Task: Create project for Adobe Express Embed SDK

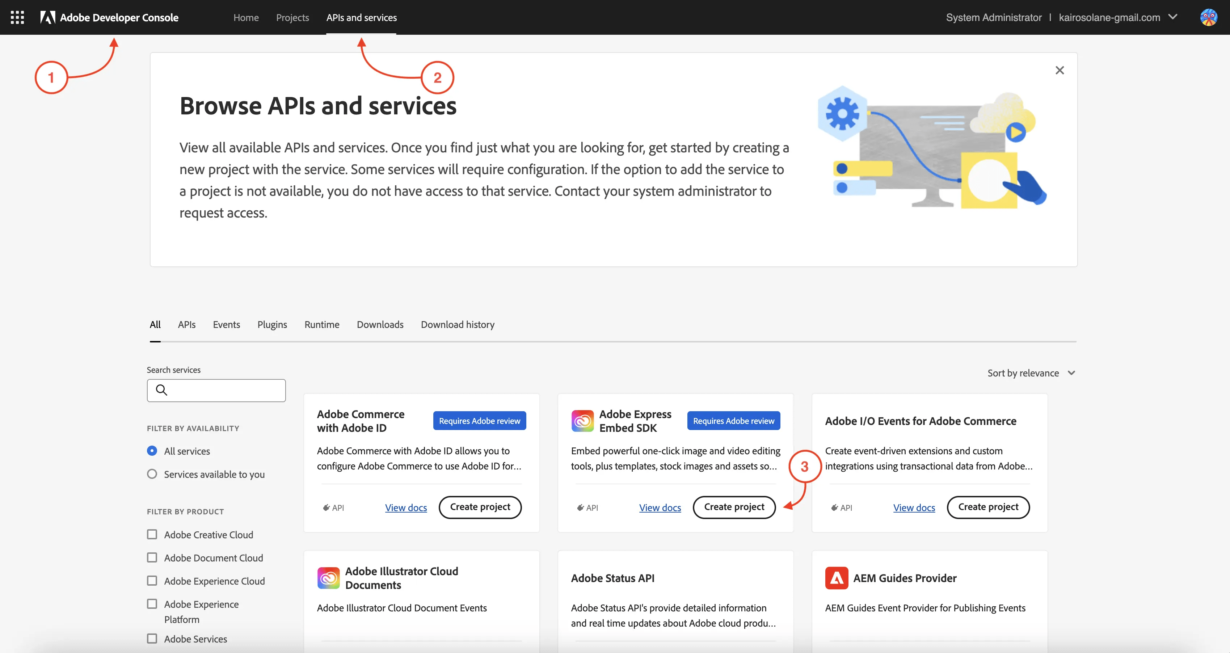Action: pyautogui.click(x=734, y=507)
